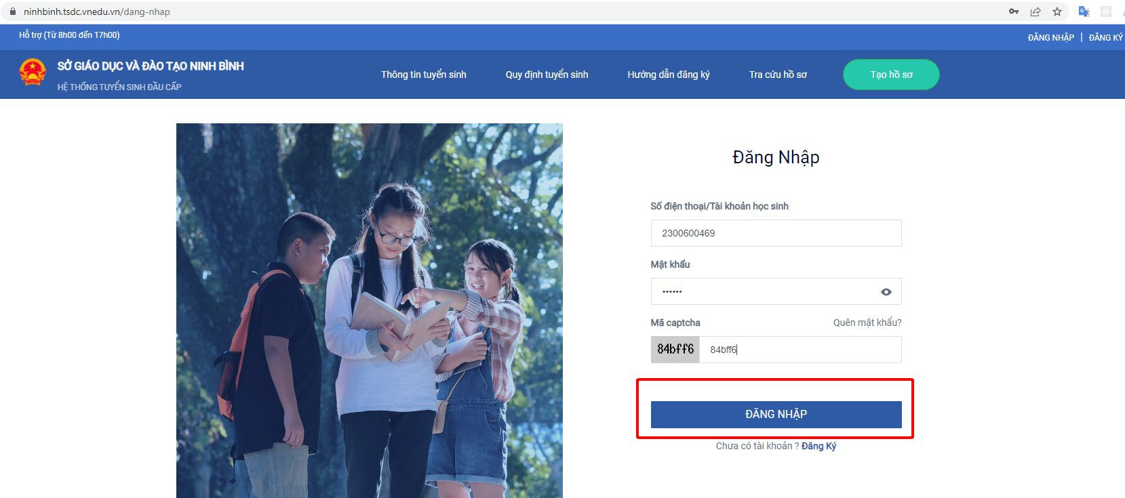Click the saved passwords key icon
Image resolution: width=1125 pixels, height=498 pixels.
click(1014, 12)
